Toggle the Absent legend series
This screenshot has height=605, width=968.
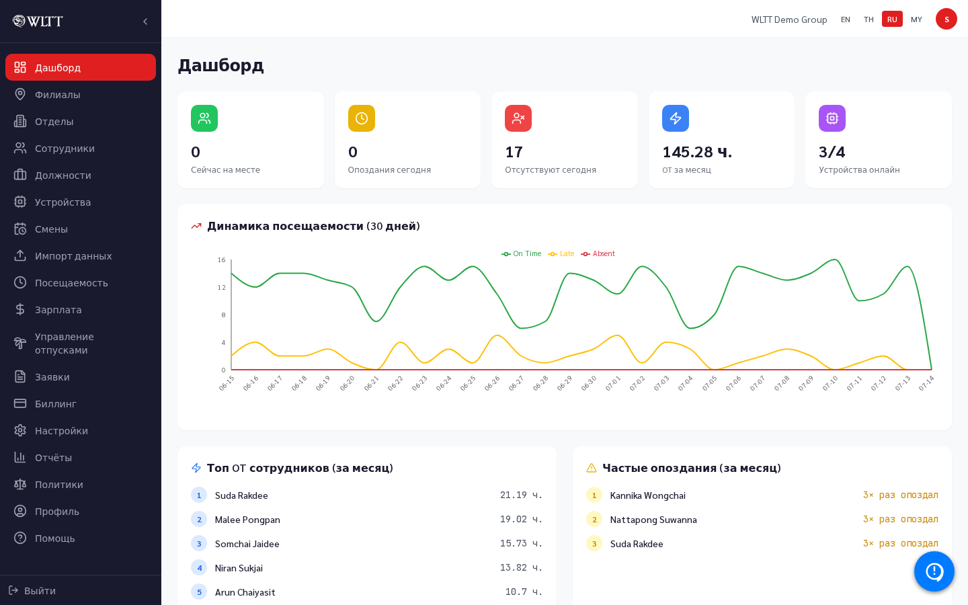pyautogui.click(x=598, y=253)
